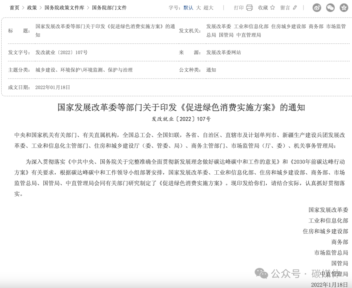Click 市场监管总局 in the signature list

(x=331, y=253)
